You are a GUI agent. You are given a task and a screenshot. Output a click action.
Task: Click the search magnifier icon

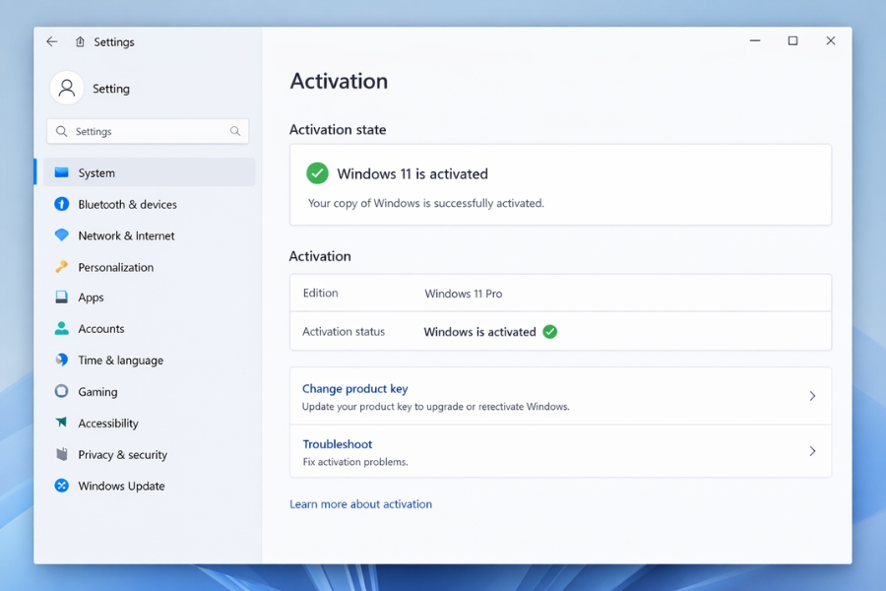(234, 130)
